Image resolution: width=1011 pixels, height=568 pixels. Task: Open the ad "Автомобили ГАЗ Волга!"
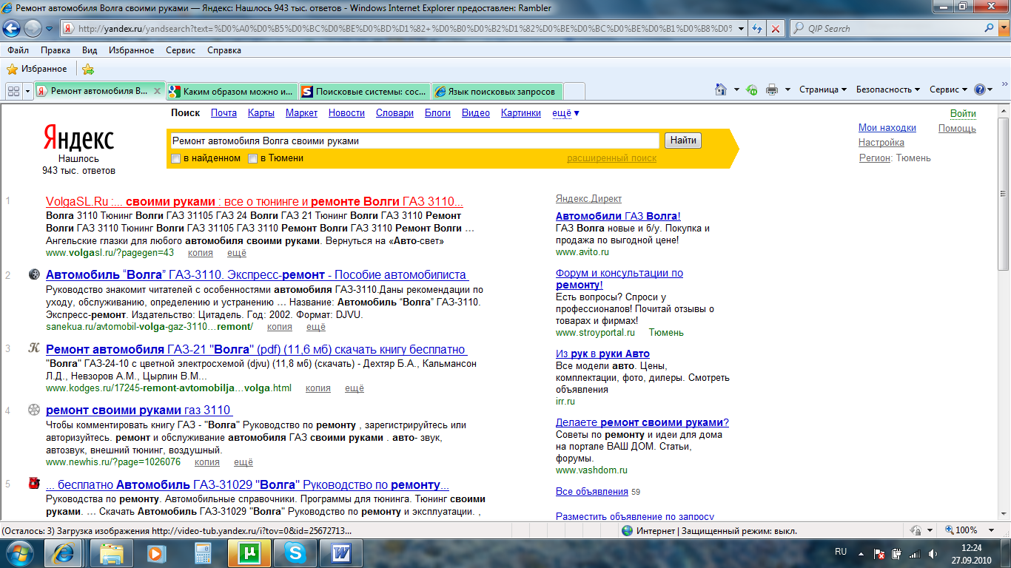point(618,217)
